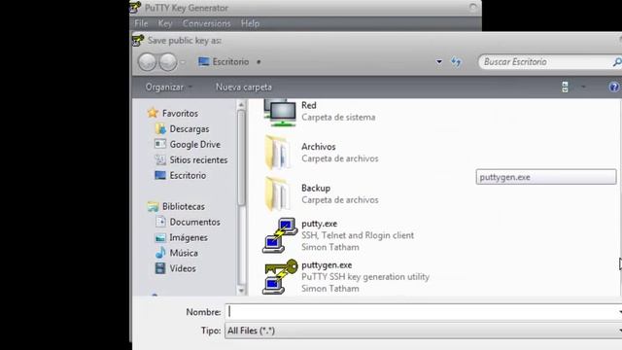Click the PuTTY Key Generator title bar icon

tap(135, 8)
